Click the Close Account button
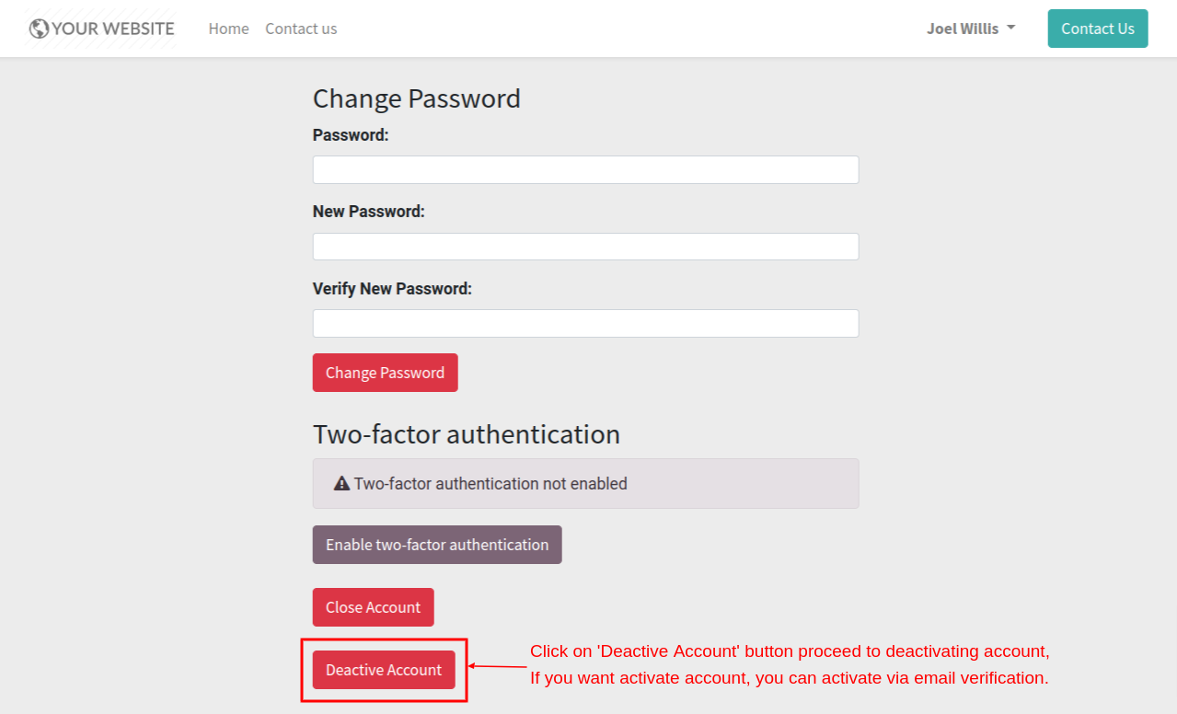The width and height of the screenshot is (1177, 714). tap(373, 607)
